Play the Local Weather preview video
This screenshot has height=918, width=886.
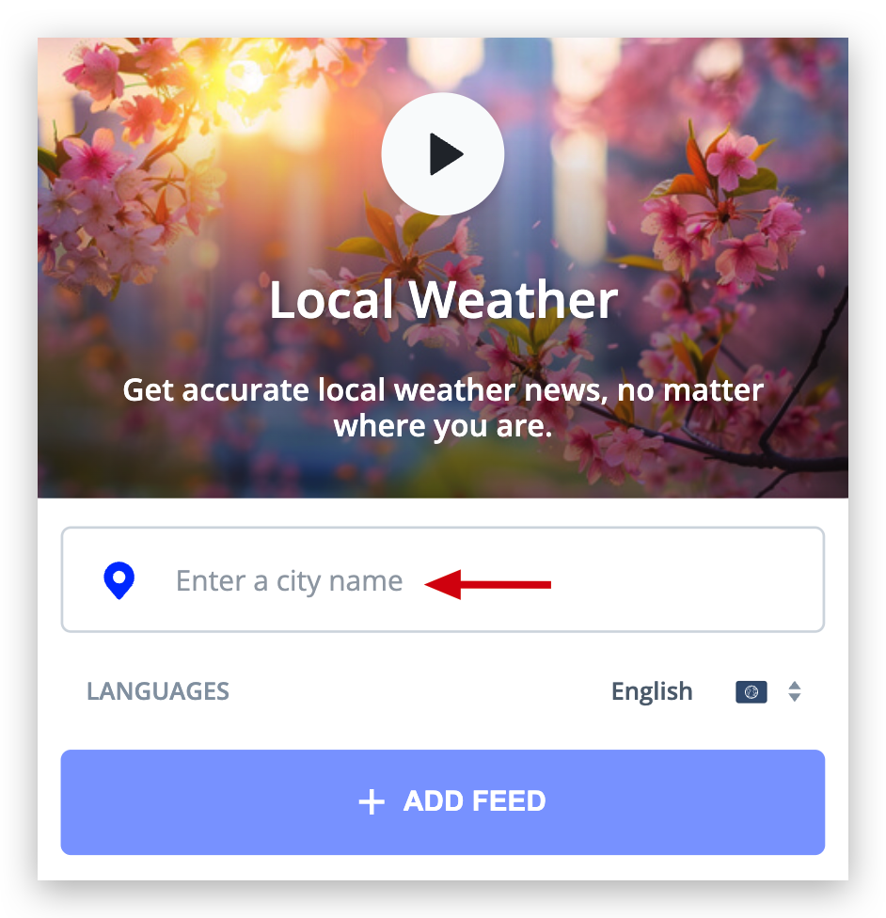tap(443, 154)
